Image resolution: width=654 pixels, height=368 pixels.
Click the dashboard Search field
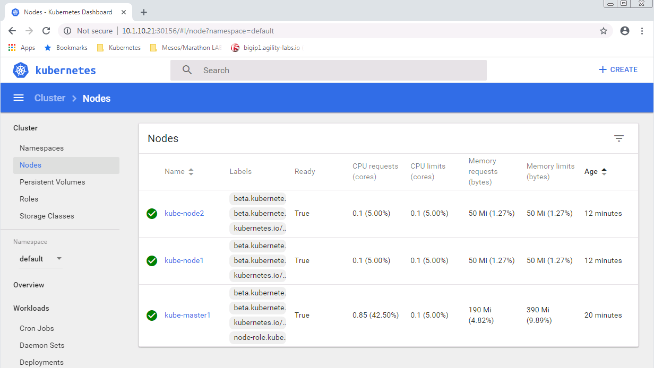pyautogui.click(x=328, y=70)
